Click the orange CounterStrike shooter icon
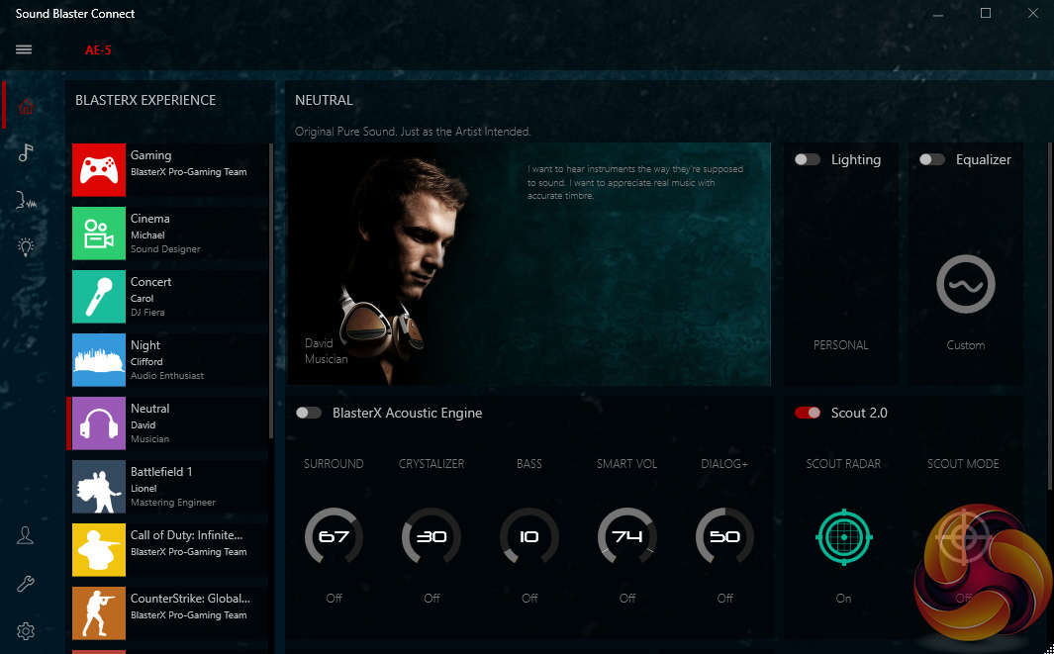1054x654 pixels. (x=99, y=612)
